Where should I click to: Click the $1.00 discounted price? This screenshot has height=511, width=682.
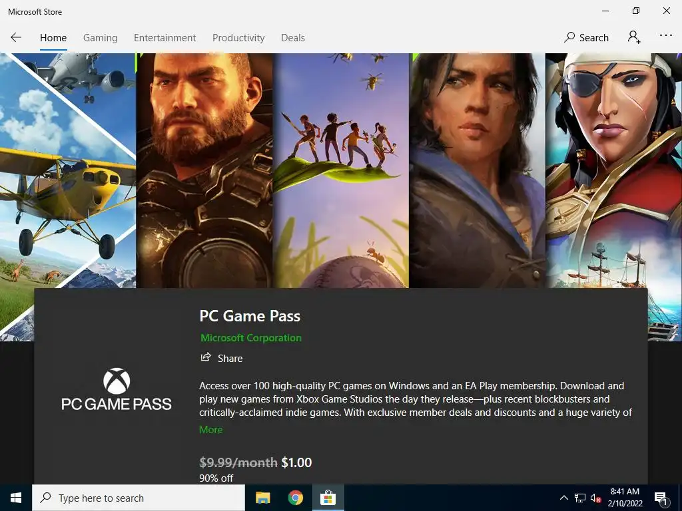[296, 462]
